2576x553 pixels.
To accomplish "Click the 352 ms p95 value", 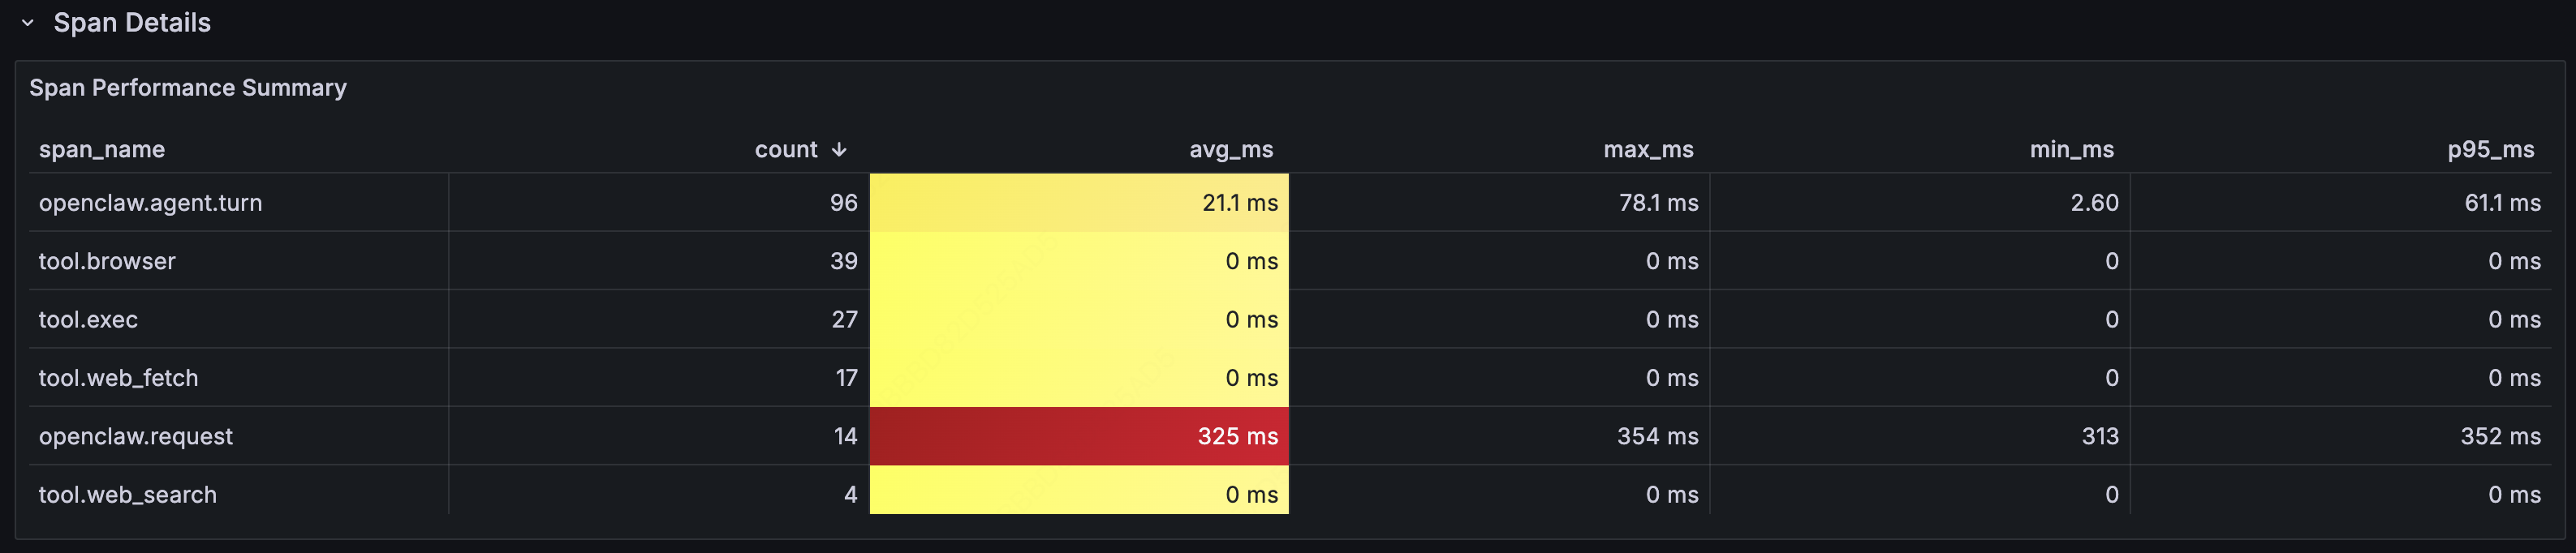I will (x=2500, y=436).
